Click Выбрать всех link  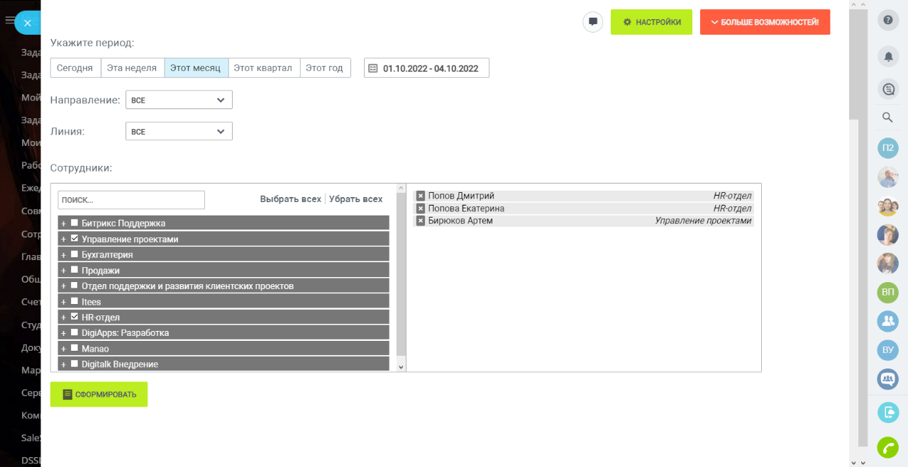(291, 199)
